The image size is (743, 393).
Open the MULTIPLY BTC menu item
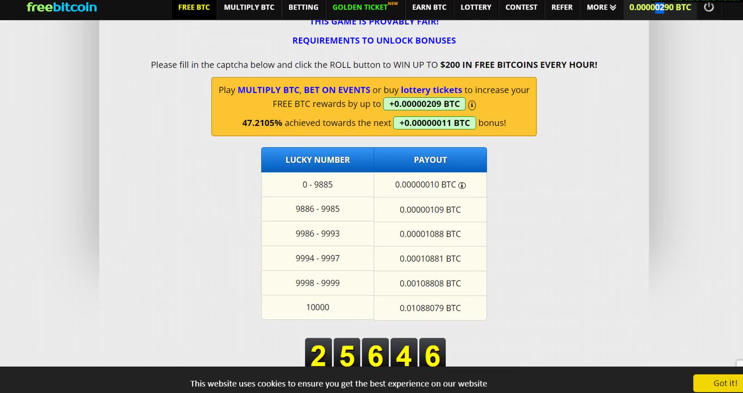tap(249, 7)
